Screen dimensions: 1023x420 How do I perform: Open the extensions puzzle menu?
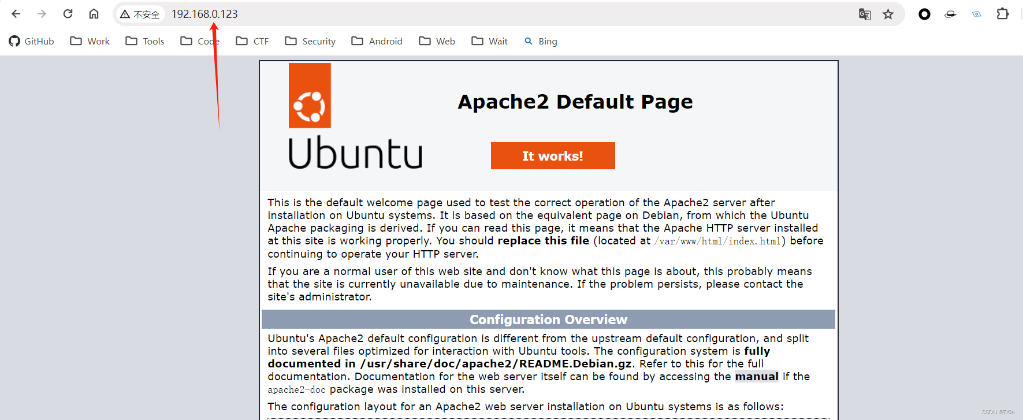click(x=1003, y=14)
